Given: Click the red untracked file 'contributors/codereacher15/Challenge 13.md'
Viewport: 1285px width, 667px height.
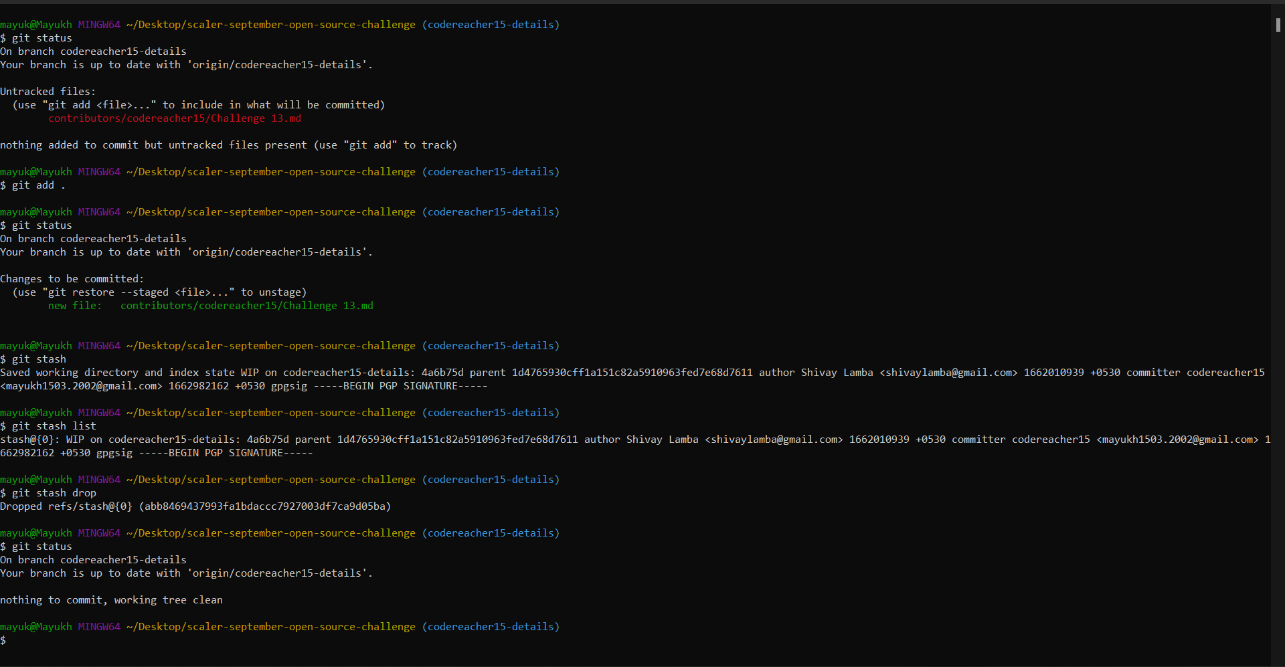Looking at the screenshot, I should (x=175, y=118).
